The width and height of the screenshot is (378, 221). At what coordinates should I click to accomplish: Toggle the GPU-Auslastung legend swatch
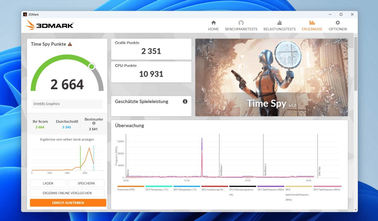pyautogui.click(x=215, y=186)
